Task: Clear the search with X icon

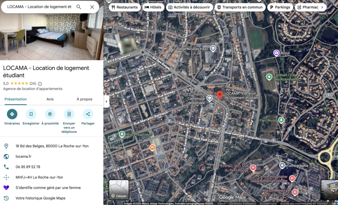Action: pyautogui.click(x=92, y=7)
